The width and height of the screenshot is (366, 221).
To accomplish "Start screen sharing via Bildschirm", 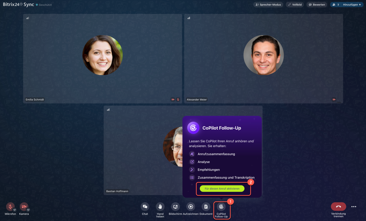I will pos(175,207).
